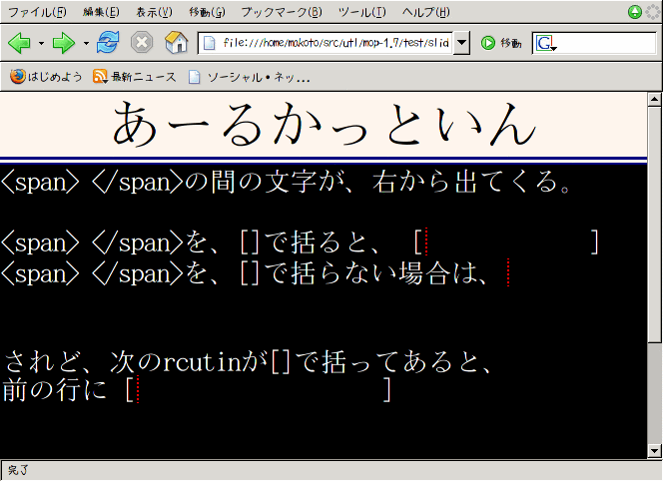Open the 最新ニュース feed bookmark

coord(134,77)
